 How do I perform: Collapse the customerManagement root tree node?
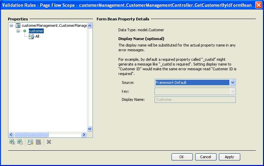[x=11, y=26]
